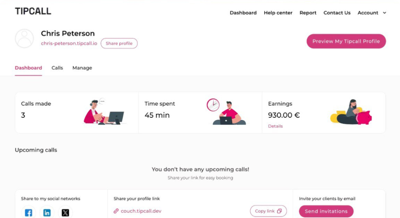Image resolution: width=400 pixels, height=218 pixels.
Task: Expand the Account dropdown menu
Action: click(x=372, y=13)
